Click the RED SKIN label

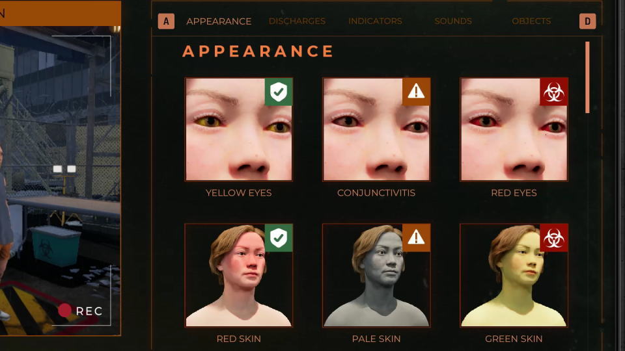click(239, 339)
